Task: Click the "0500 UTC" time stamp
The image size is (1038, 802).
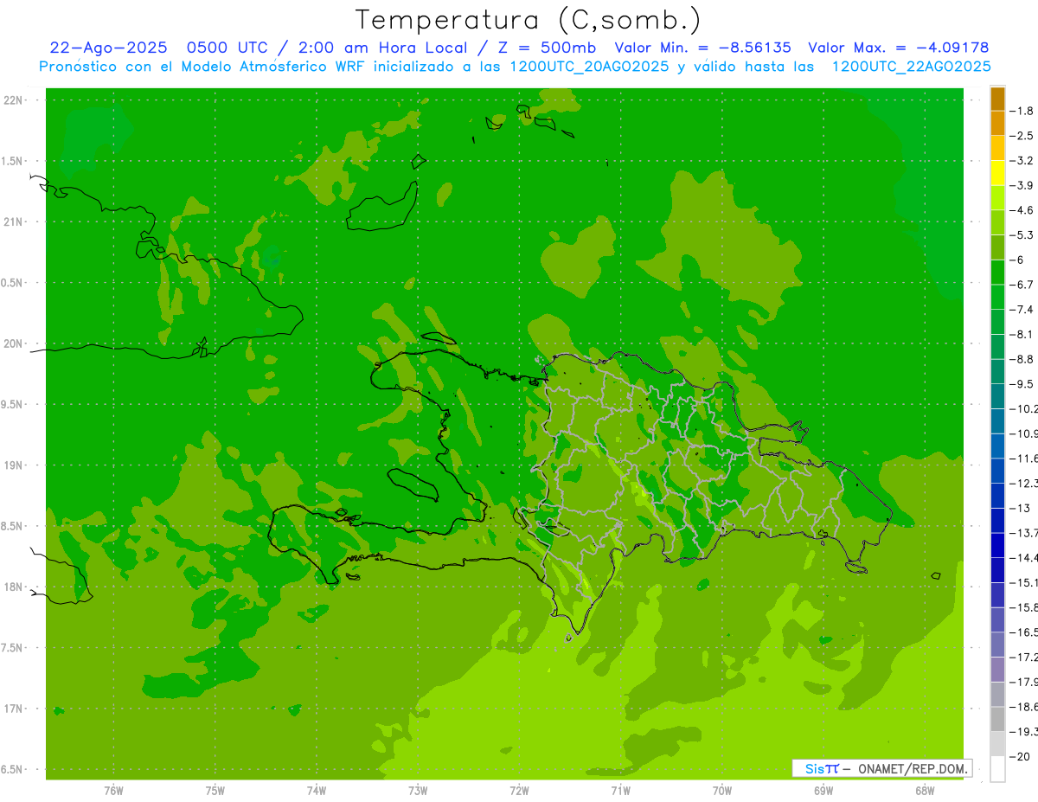Action: [x=227, y=48]
